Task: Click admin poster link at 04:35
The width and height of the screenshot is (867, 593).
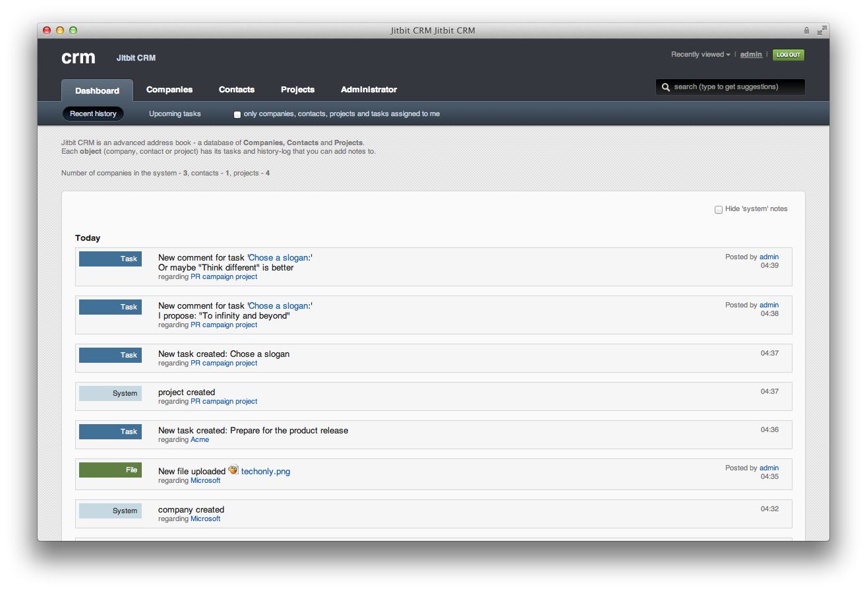Action: point(769,468)
